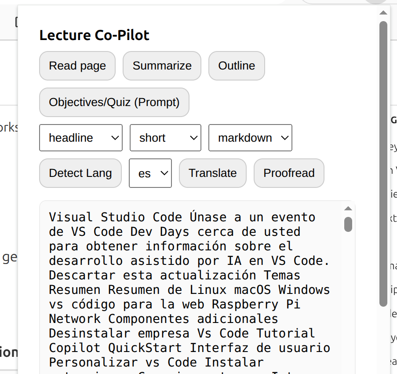The height and width of the screenshot is (374, 397).
Task: Open Objectives/Quiz (Prompt) action
Action: click(x=114, y=103)
